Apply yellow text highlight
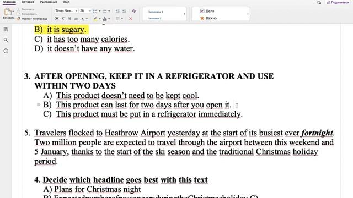Viewport: 353px width, 198px height. coord(95,19)
